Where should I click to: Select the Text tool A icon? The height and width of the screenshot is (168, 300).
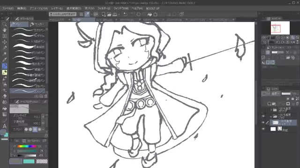click(4, 126)
